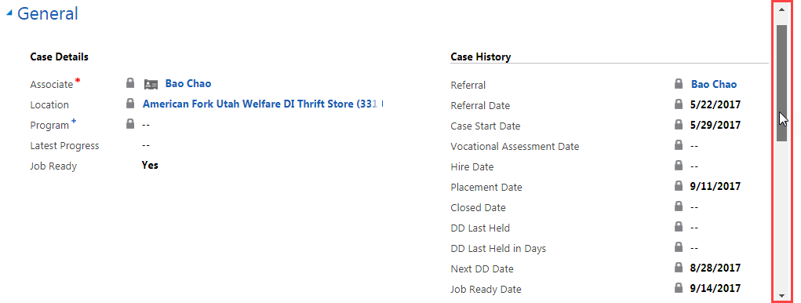
Task: Click the lock icon next to Placement Date
Action: pos(679,186)
